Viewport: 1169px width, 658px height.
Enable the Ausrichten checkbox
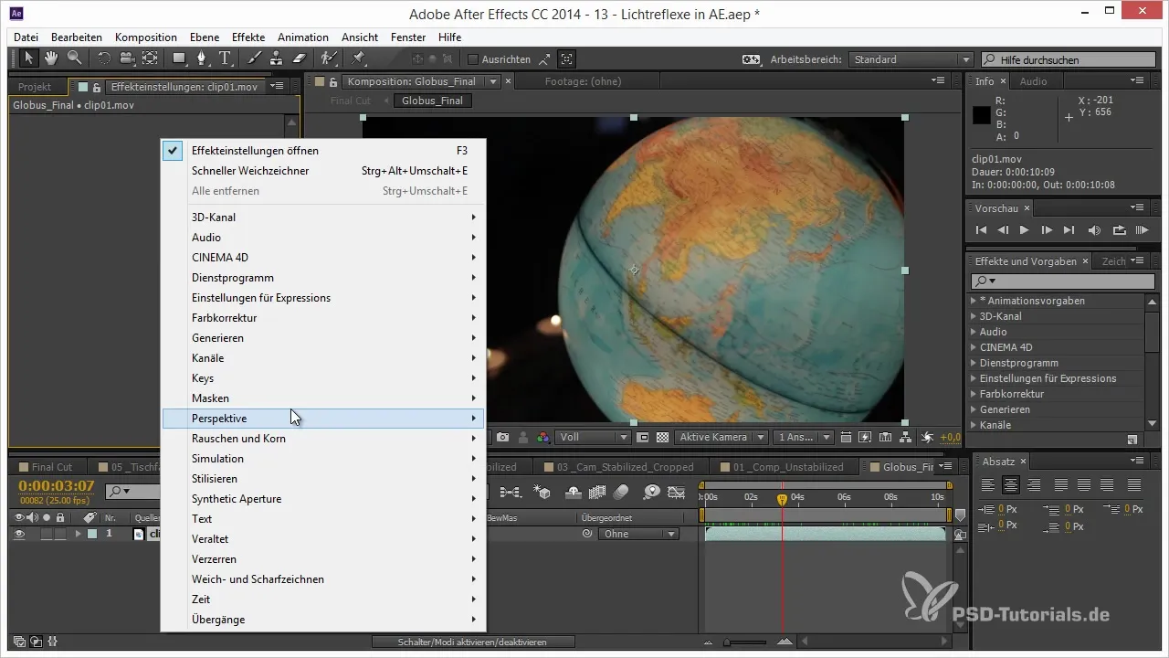pos(473,59)
